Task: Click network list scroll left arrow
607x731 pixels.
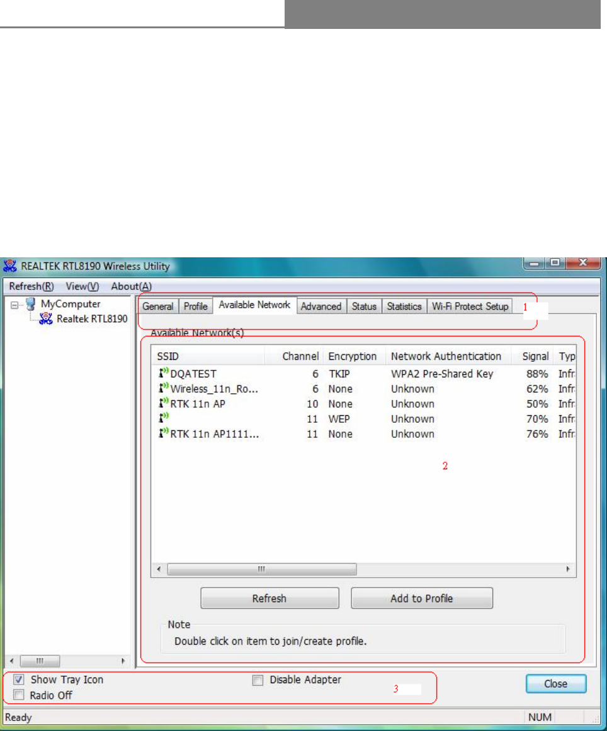Action: coord(159,569)
